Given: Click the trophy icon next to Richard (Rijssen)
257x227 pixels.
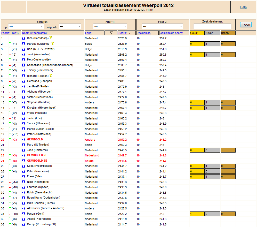Looking at the screenshot, I should 51,75.
